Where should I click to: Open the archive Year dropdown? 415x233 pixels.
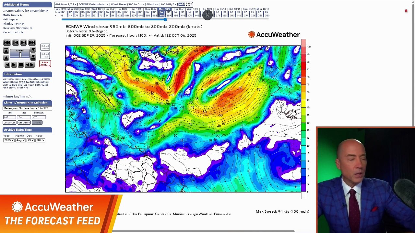pos(8,140)
